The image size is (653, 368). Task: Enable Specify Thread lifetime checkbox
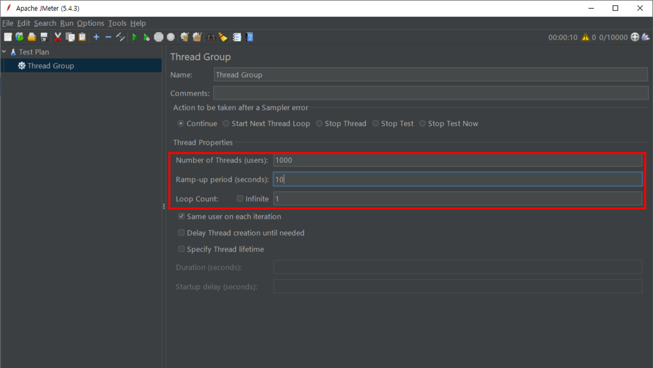[x=182, y=249]
